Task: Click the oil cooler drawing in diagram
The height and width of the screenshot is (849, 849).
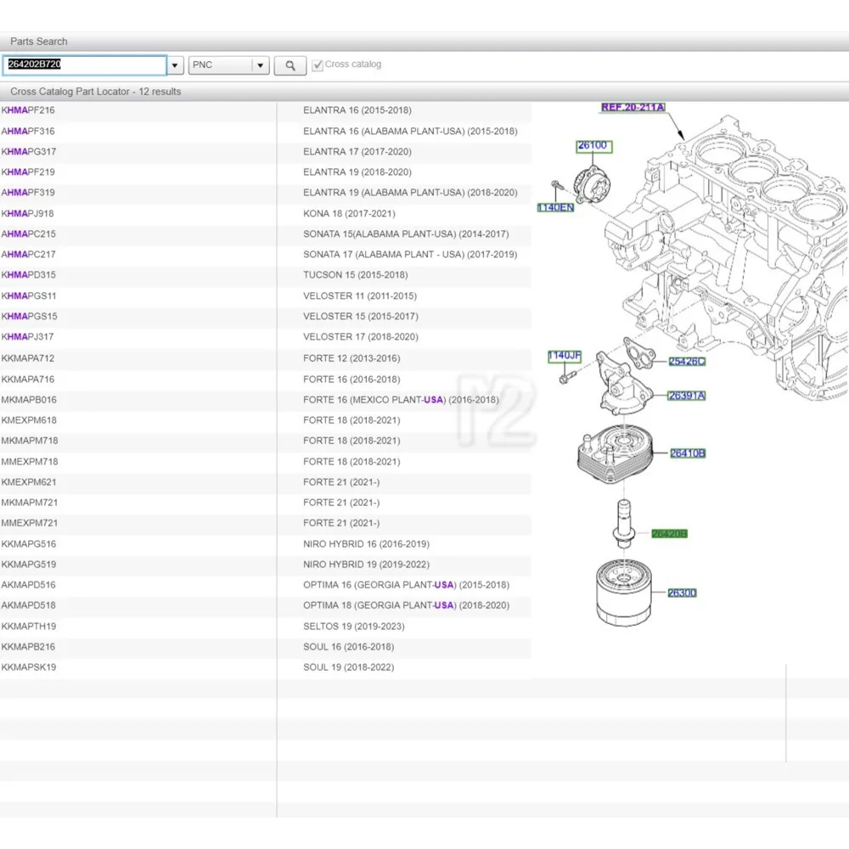Action: [615, 453]
